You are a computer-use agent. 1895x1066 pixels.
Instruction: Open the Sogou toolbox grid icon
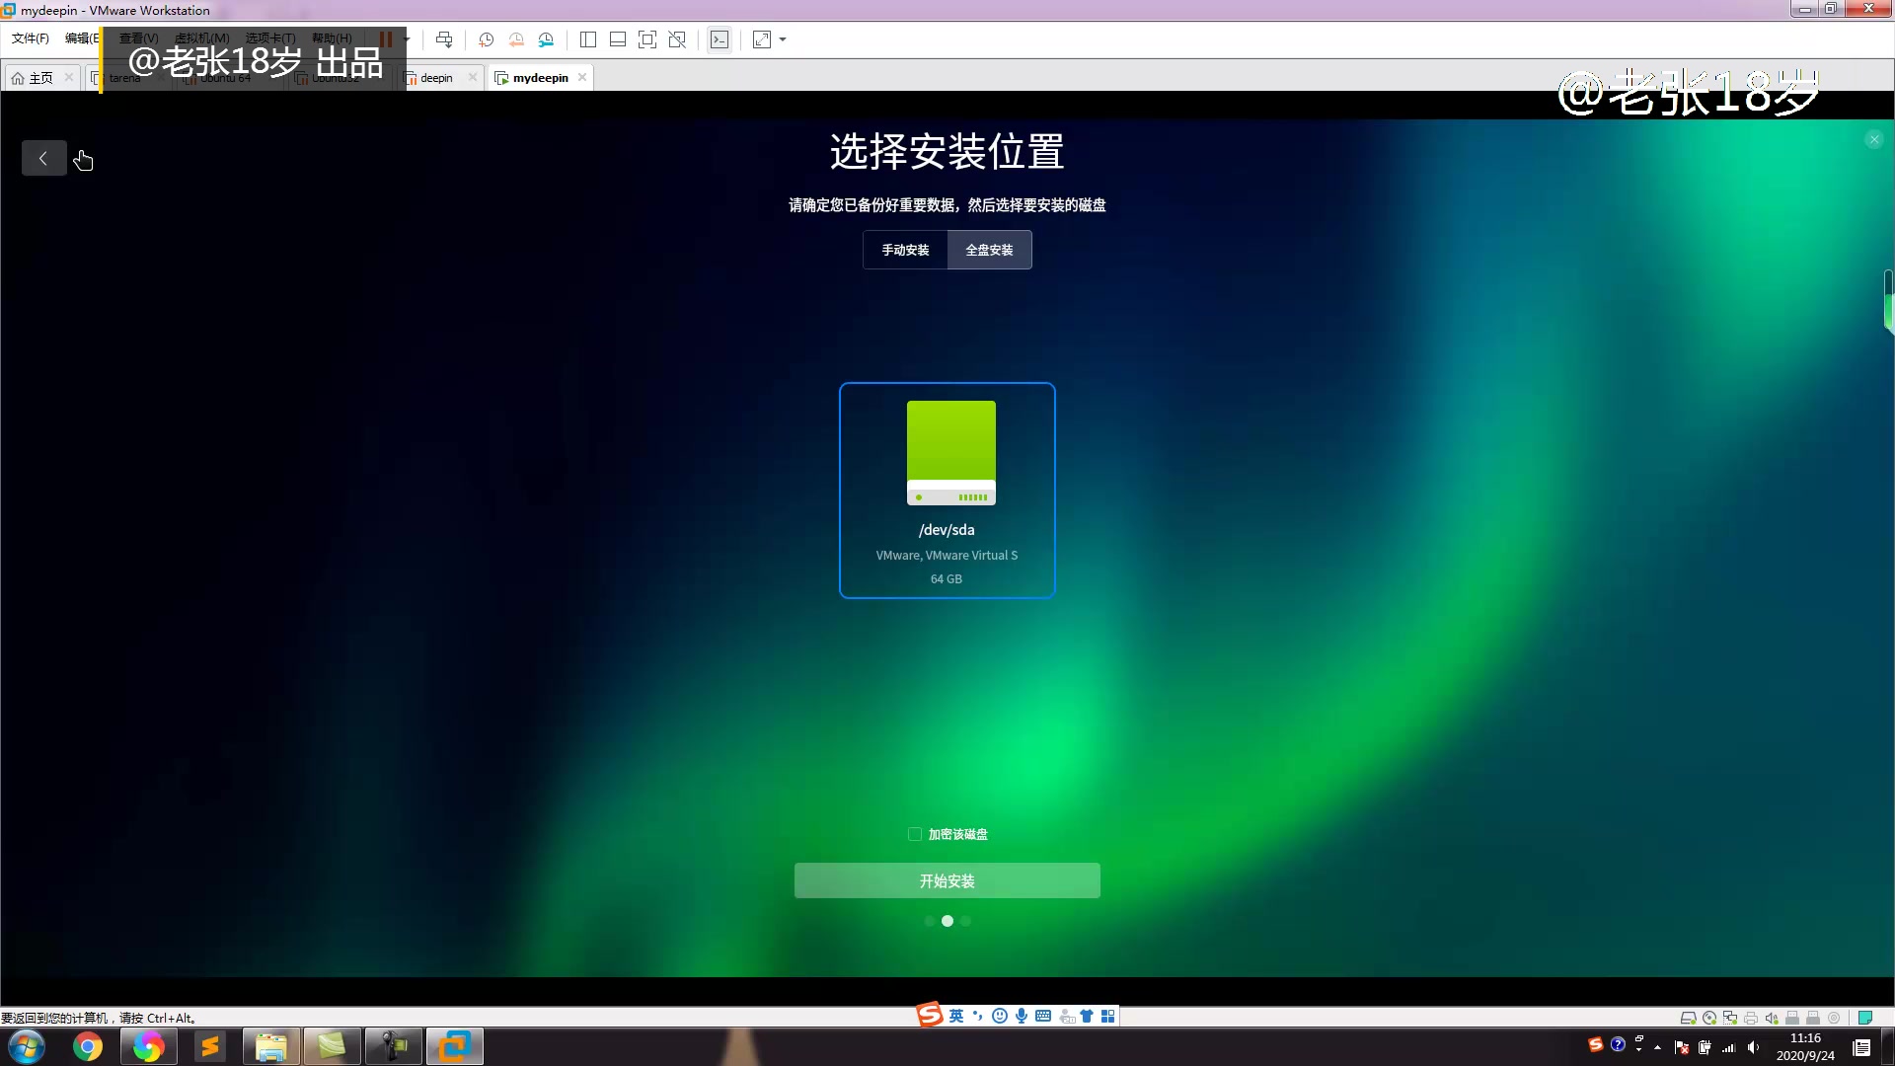point(1108,1016)
